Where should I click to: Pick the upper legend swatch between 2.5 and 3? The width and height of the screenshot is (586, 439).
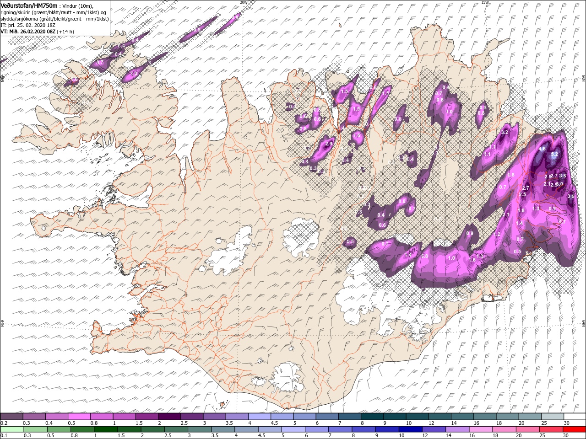[x=191, y=417]
